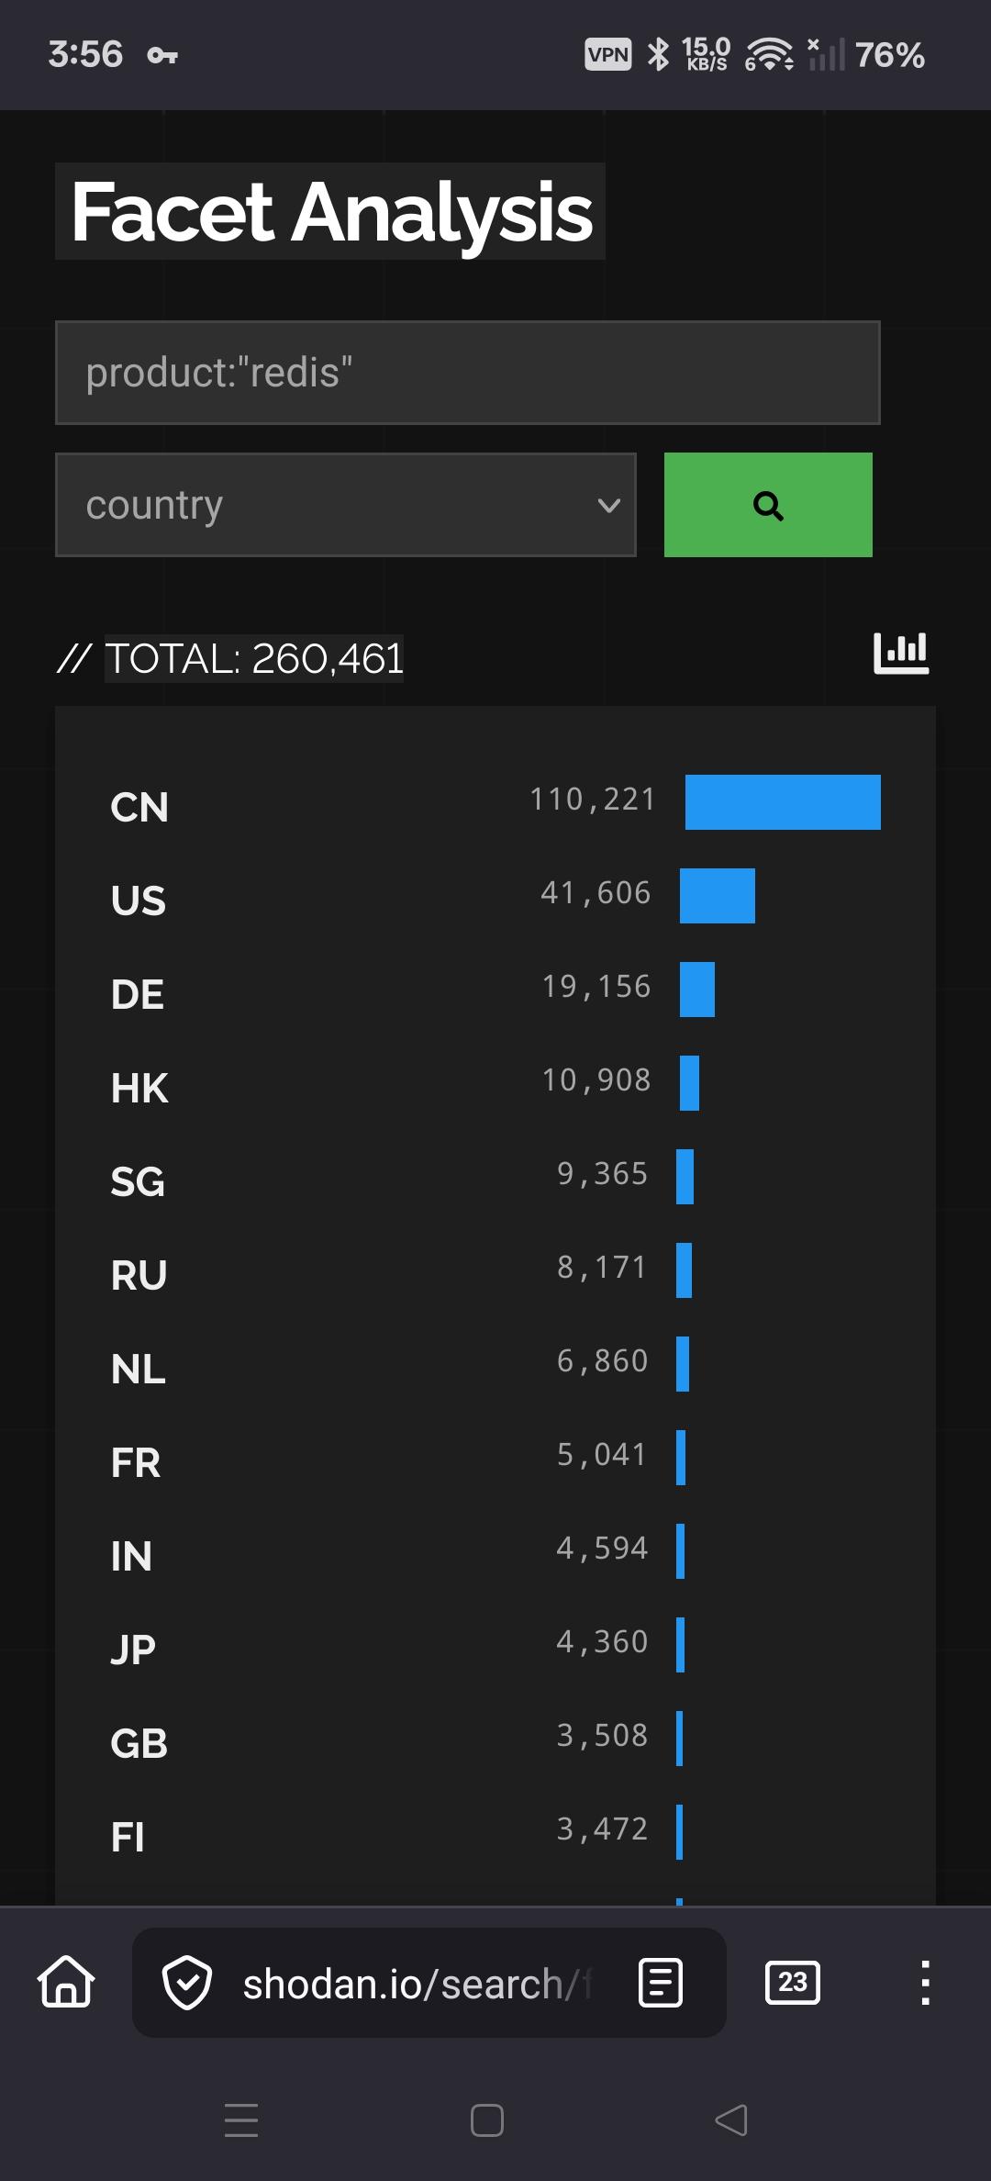The height and width of the screenshot is (2181, 991).
Task: Tap the VPN status indicator
Action: coord(607,55)
